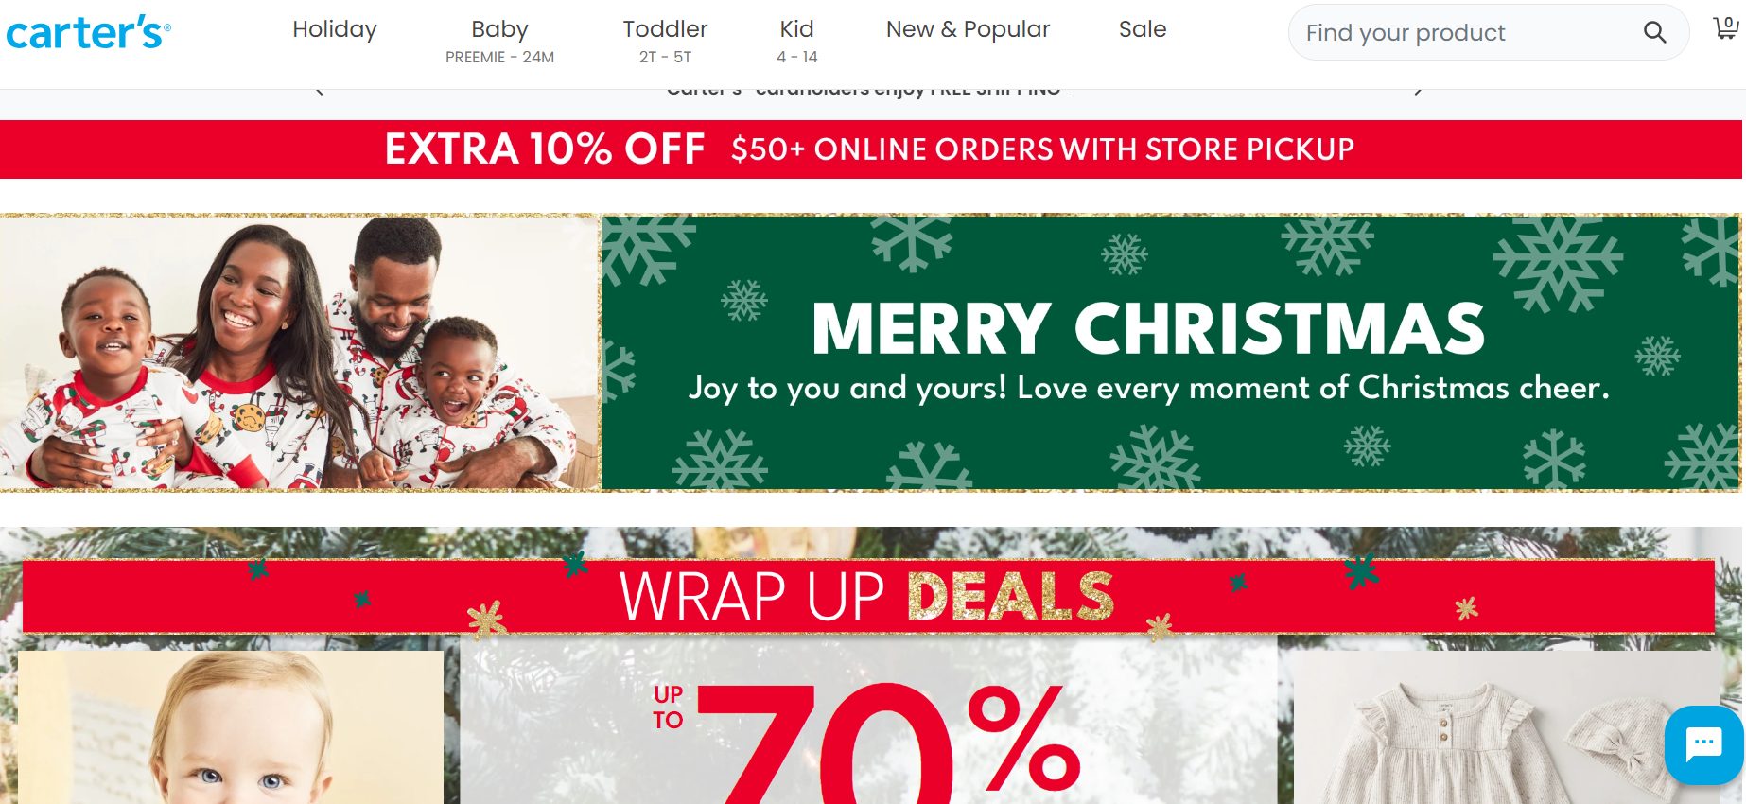Click the search magnifier icon
The image size is (1746, 804).
[x=1654, y=32]
